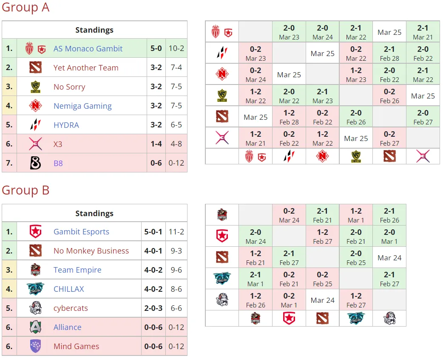Open the B8 team link in Group A standings
This screenshot has width=443, height=358.
tap(58, 163)
